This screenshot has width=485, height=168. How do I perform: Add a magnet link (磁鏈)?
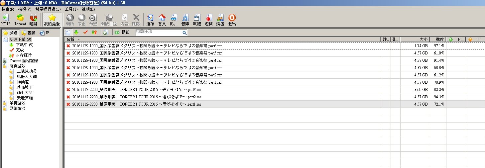[x=34, y=20]
